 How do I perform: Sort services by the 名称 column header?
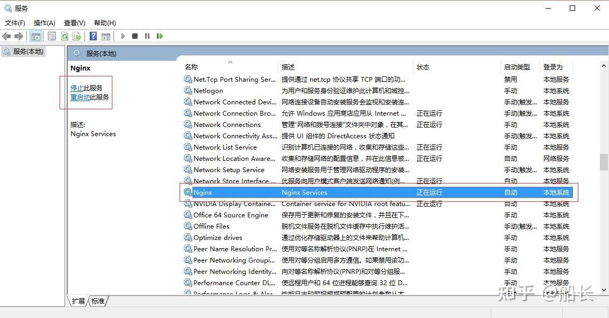[191, 67]
